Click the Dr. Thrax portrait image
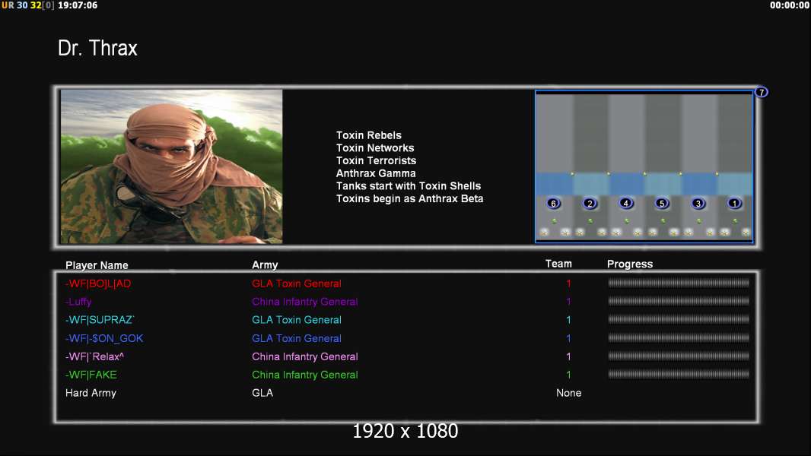This screenshot has height=456, width=811. coord(172,166)
